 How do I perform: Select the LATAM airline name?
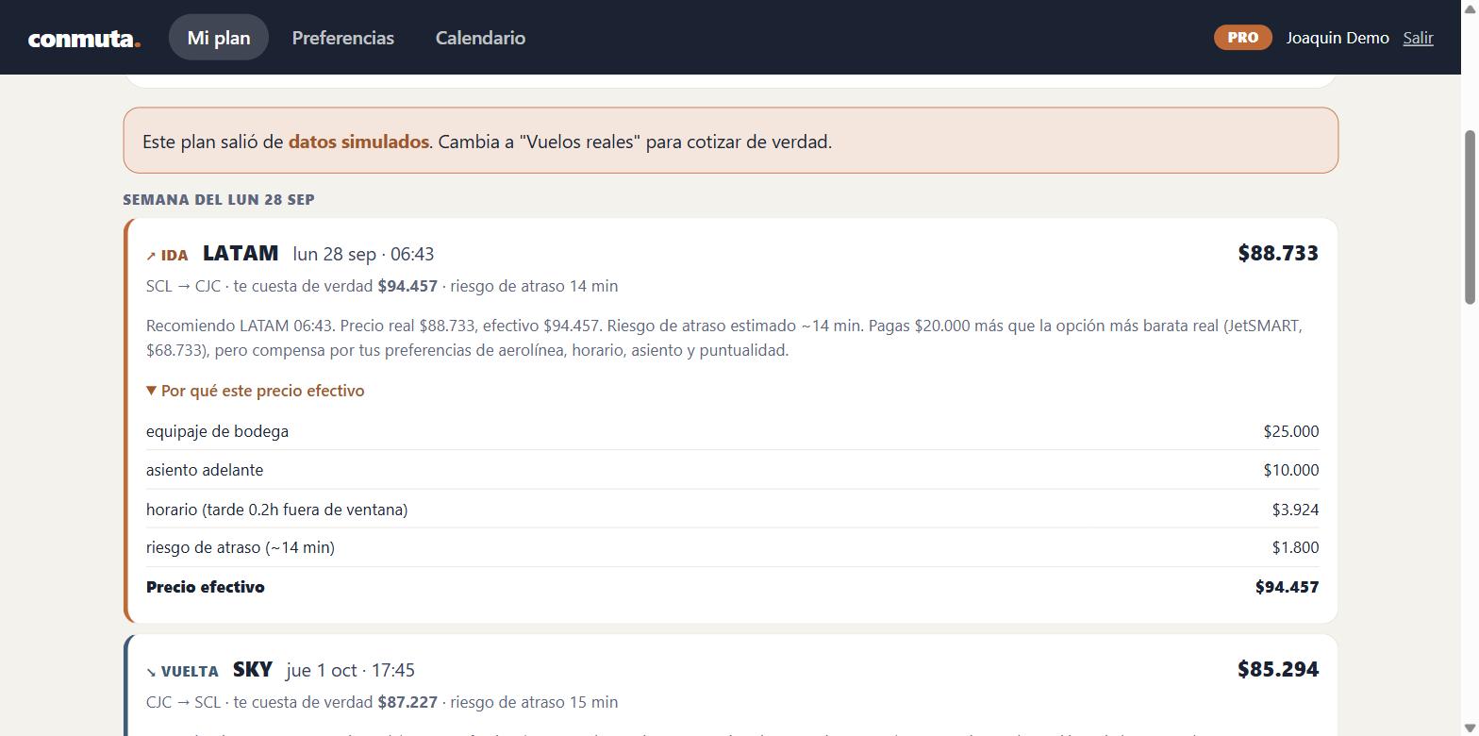click(241, 253)
